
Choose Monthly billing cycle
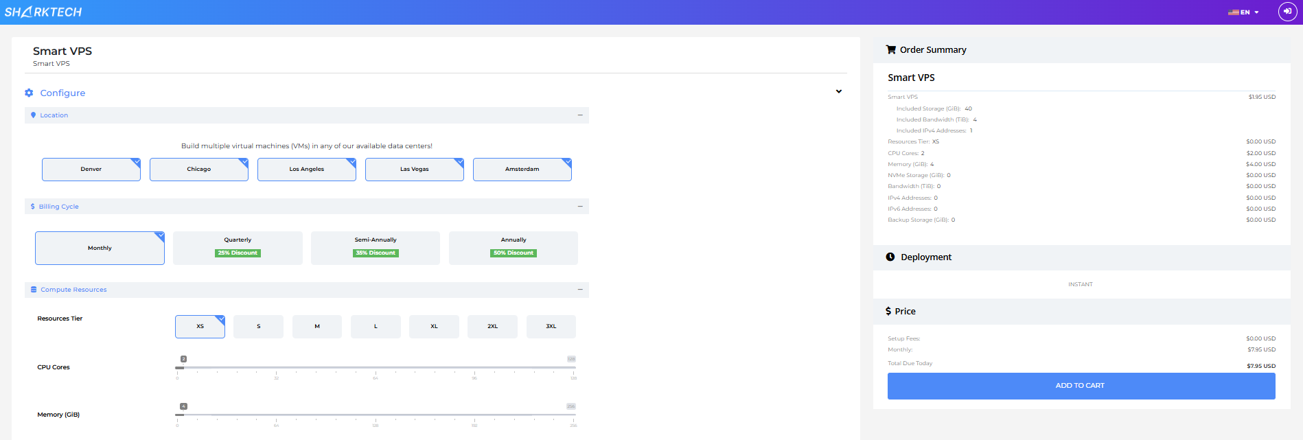(100, 248)
